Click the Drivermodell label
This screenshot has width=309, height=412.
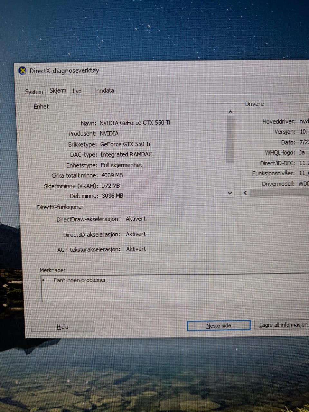coord(278,183)
